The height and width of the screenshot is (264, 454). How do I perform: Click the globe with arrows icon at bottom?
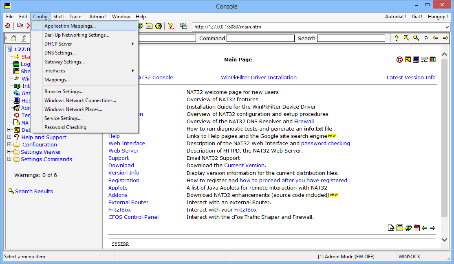408,228
